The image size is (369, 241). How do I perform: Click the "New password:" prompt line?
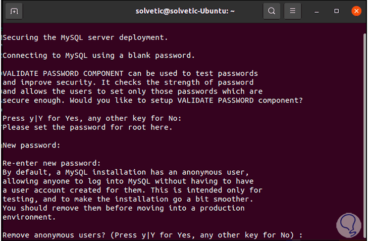31,145
